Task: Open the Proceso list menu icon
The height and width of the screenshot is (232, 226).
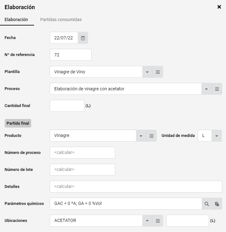Action: (217, 89)
